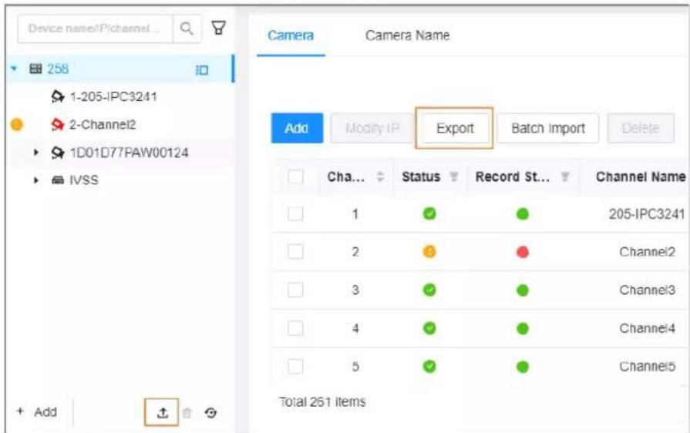Screen dimensions: 690x433
Task: Click channel name Channel2 in the table
Action: tap(647, 252)
